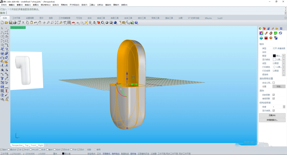
Task: Click the Undo arrow icon
Action: click(x=36, y=23)
